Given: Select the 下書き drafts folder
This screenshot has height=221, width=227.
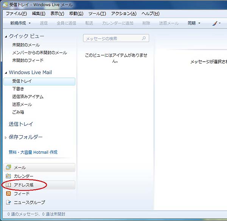Looking at the screenshot, I should point(18,89).
